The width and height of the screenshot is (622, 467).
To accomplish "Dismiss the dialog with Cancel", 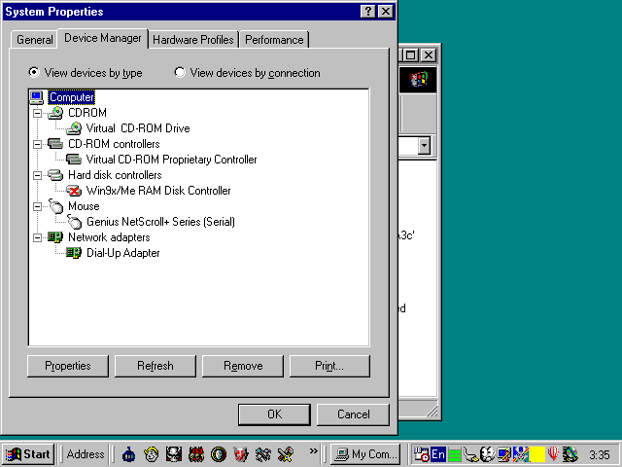I will (353, 414).
